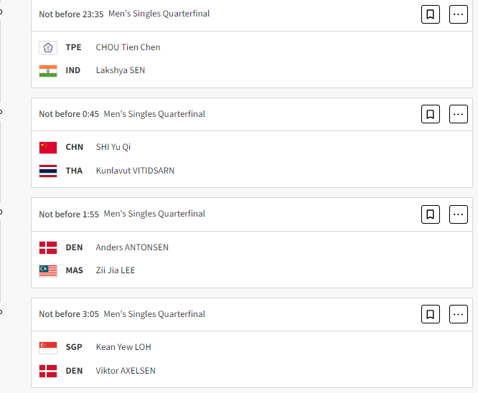Click the Singapore flag next to SGP
Image resolution: width=478 pixels, height=393 pixels.
tap(48, 348)
